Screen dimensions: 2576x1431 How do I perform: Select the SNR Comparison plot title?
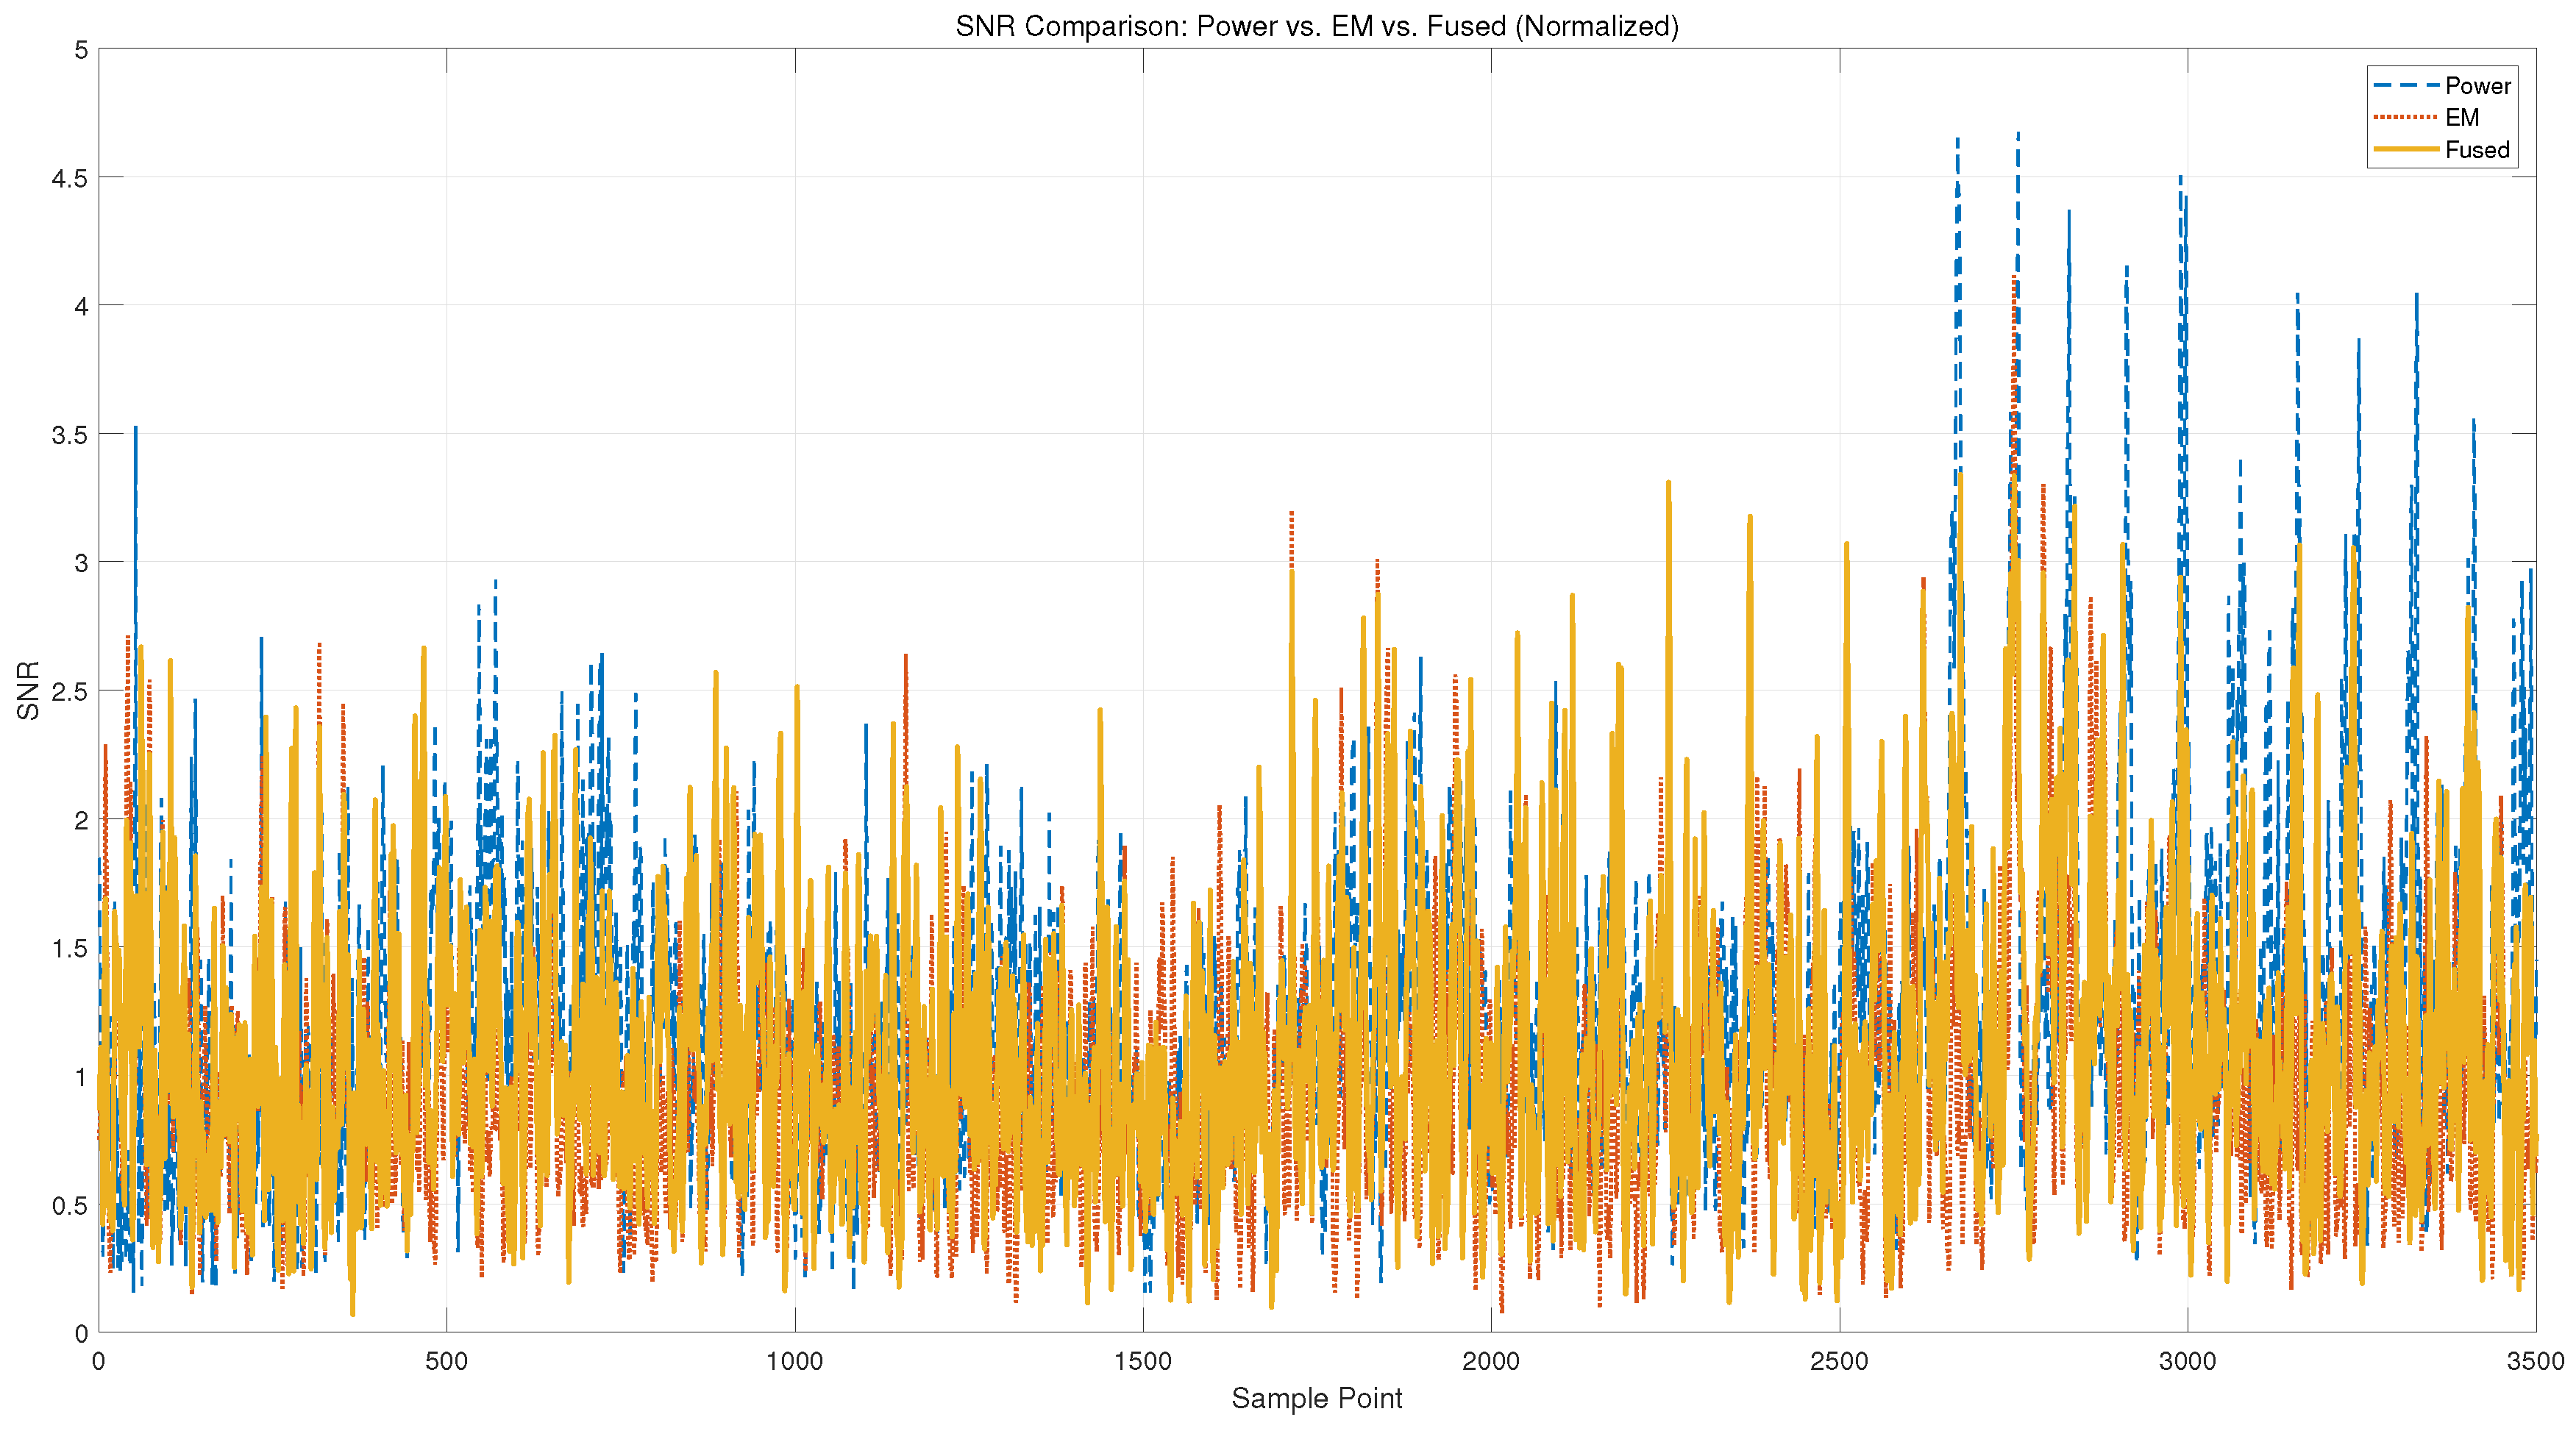(x=1316, y=26)
